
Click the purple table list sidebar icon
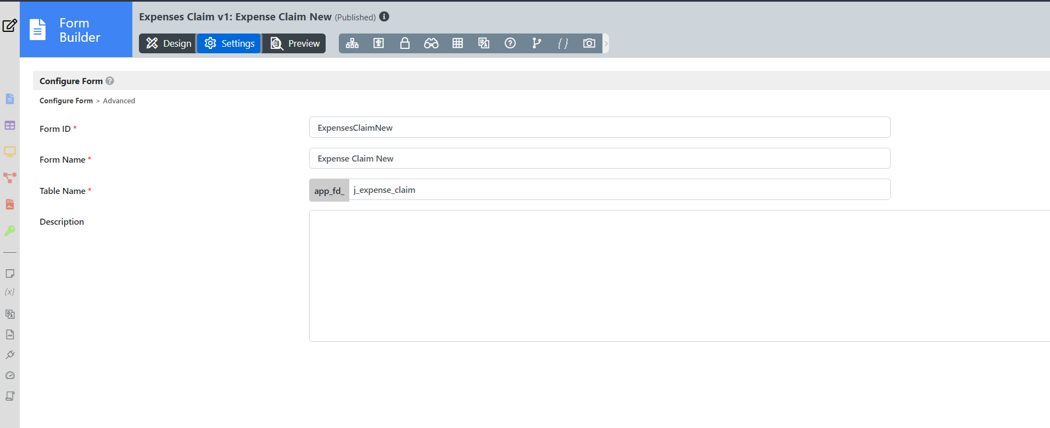[x=10, y=125]
